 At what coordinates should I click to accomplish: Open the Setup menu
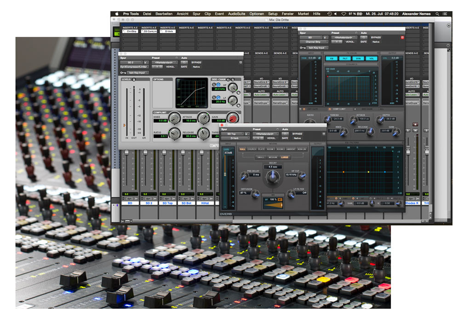[272, 14]
